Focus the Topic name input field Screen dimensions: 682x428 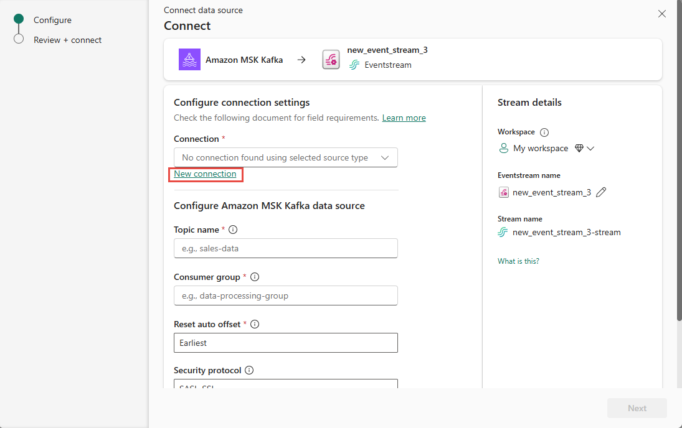pos(286,249)
